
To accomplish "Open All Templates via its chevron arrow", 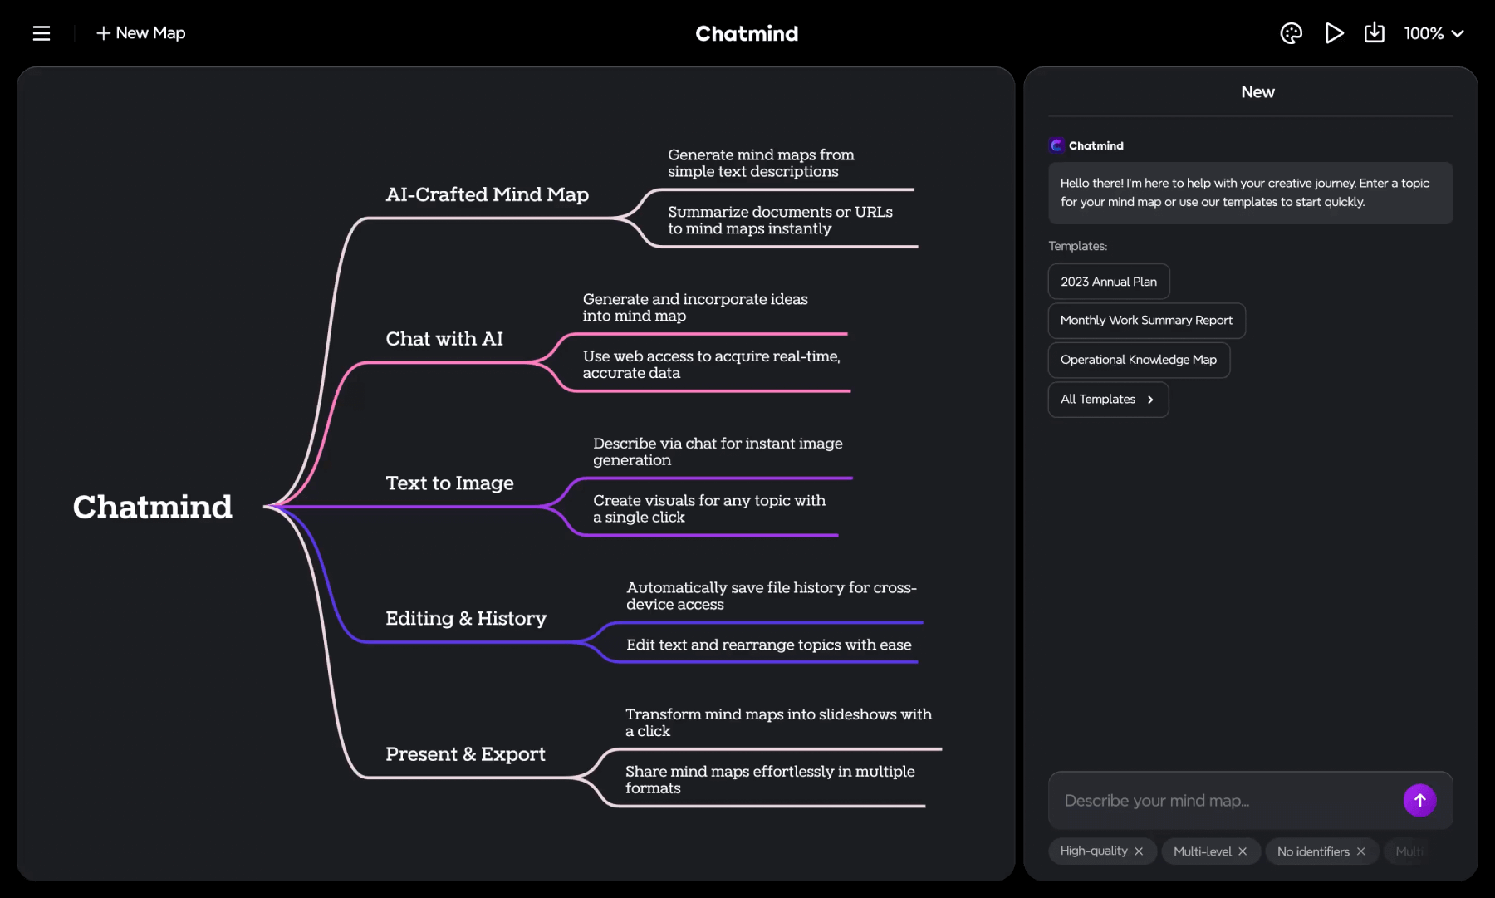I will 1152,400.
